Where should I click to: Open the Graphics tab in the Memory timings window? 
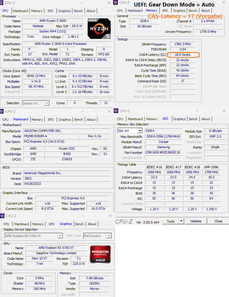click(x=179, y=11)
